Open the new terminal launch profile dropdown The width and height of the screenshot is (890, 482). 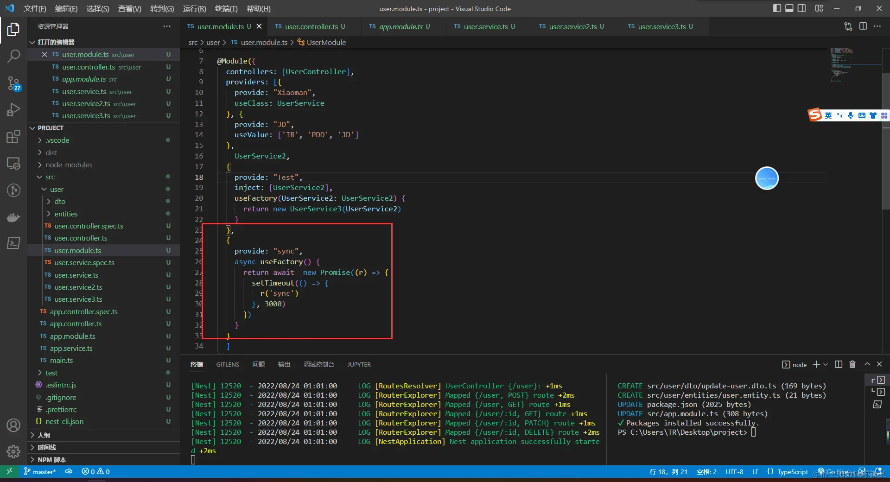click(x=826, y=364)
